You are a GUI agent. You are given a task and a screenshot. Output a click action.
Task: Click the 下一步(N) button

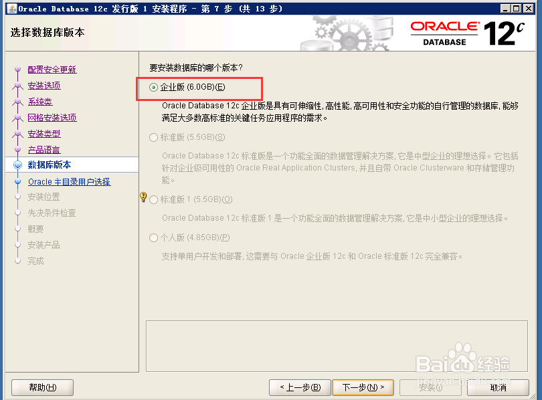[x=363, y=387]
